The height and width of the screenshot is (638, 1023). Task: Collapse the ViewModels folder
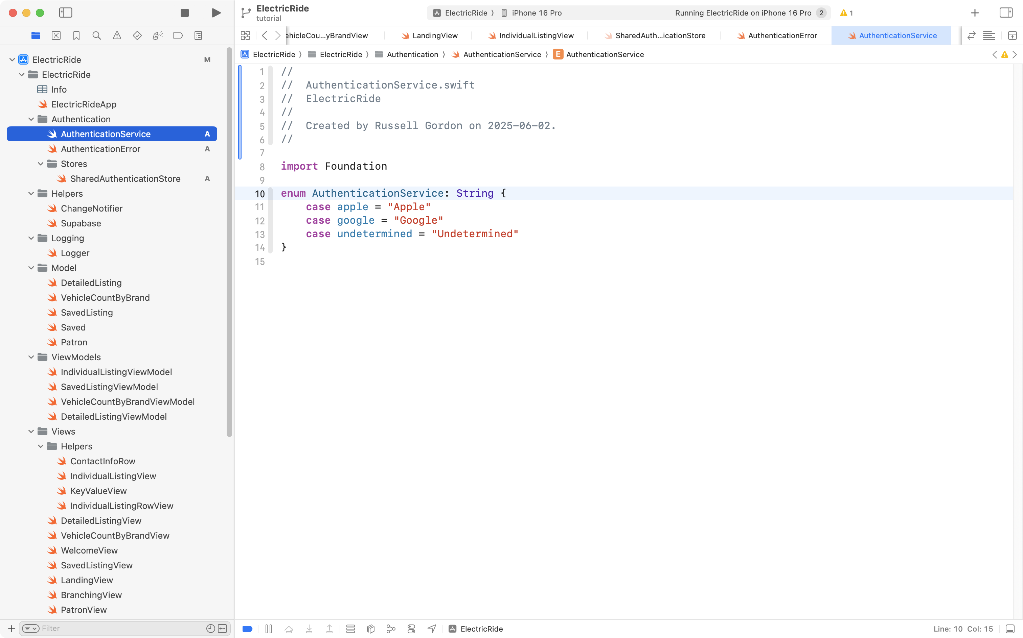(x=31, y=358)
